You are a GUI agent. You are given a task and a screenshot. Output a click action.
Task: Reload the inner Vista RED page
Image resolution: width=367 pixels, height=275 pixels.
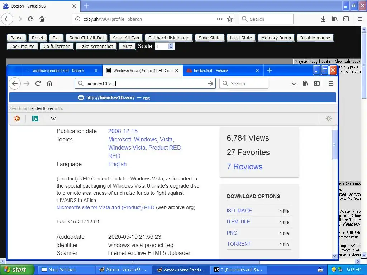[x=38, y=83]
